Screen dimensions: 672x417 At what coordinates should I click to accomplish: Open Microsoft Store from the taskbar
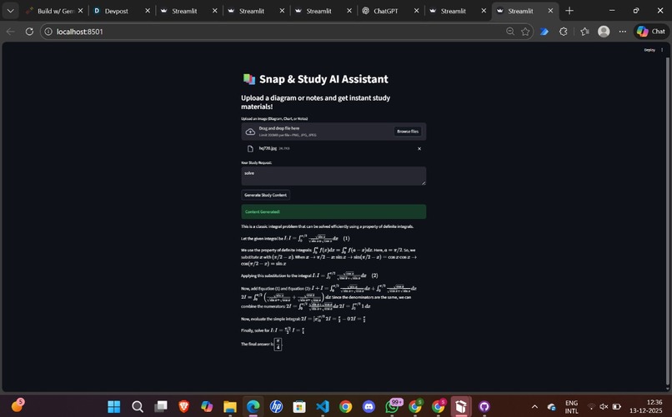[x=299, y=406]
